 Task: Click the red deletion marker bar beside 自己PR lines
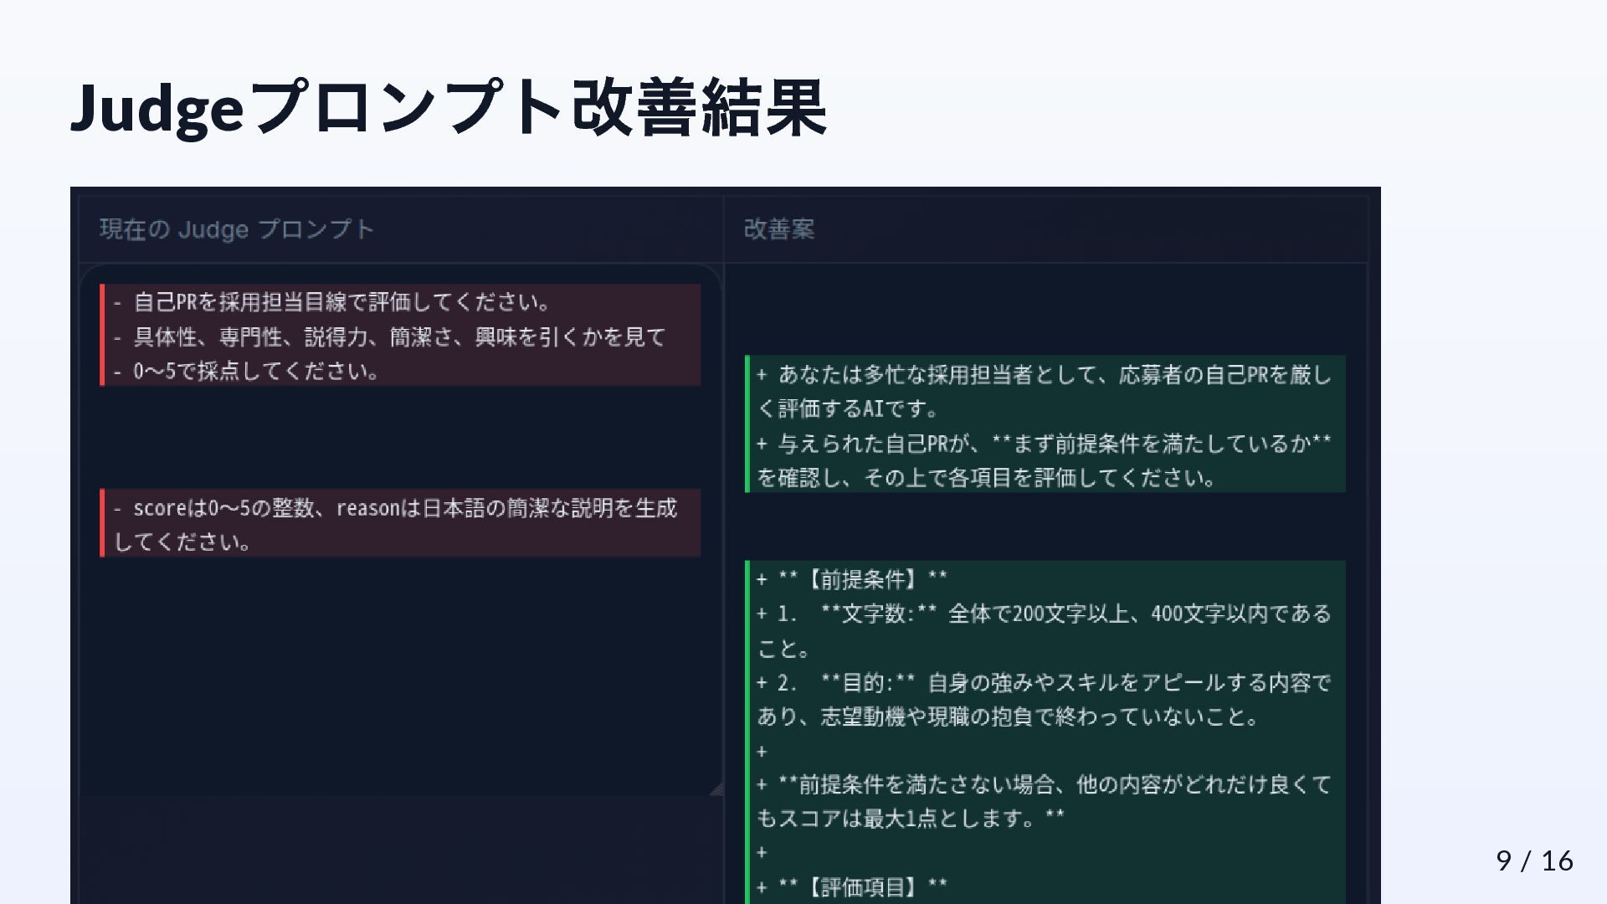point(102,335)
